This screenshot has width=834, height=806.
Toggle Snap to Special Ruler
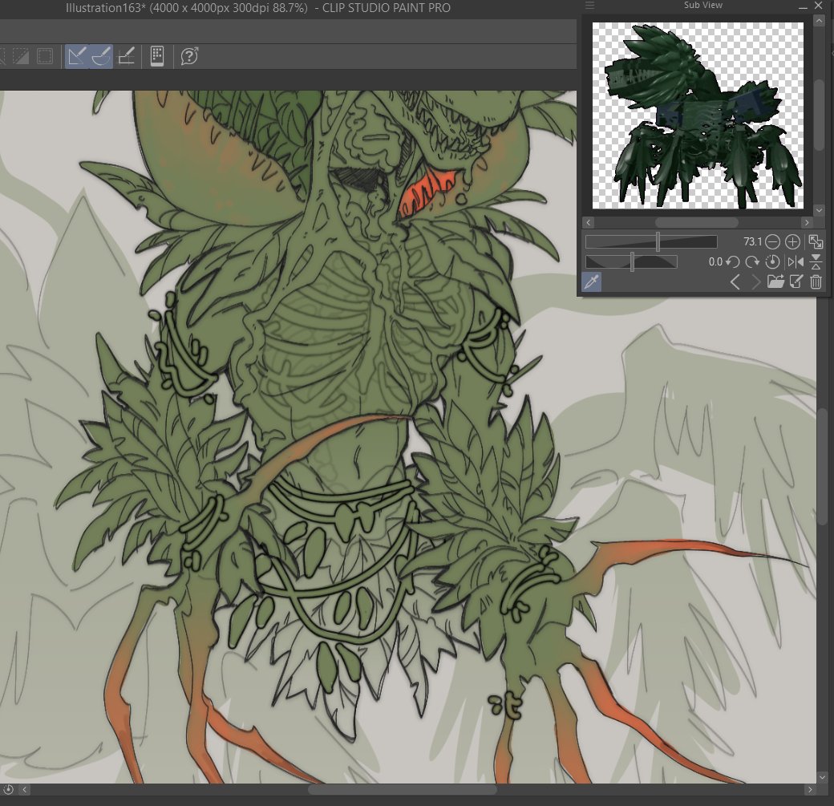click(100, 56)
